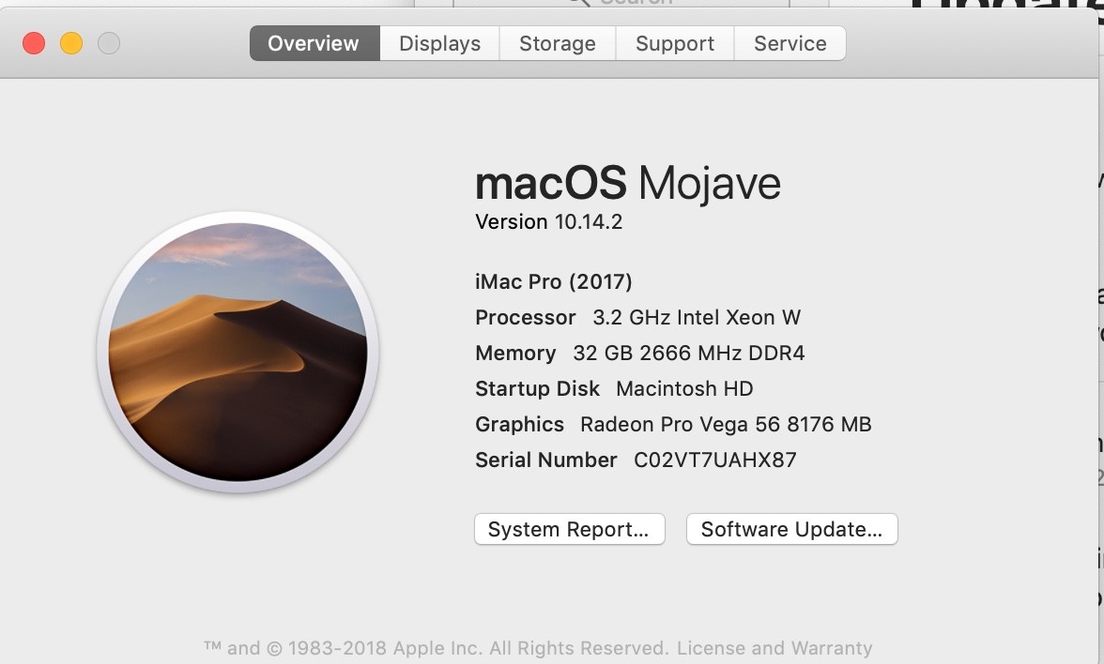
Task: Select the Support tab
Action: 675,43
